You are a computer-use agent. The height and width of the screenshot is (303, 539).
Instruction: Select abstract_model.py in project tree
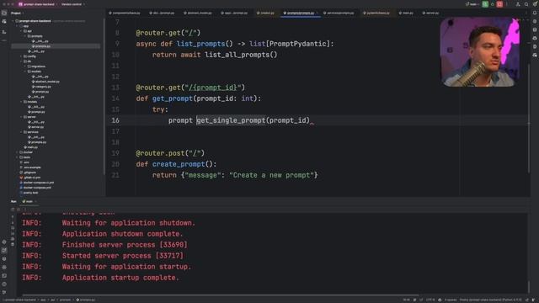(x=45, y=82)
